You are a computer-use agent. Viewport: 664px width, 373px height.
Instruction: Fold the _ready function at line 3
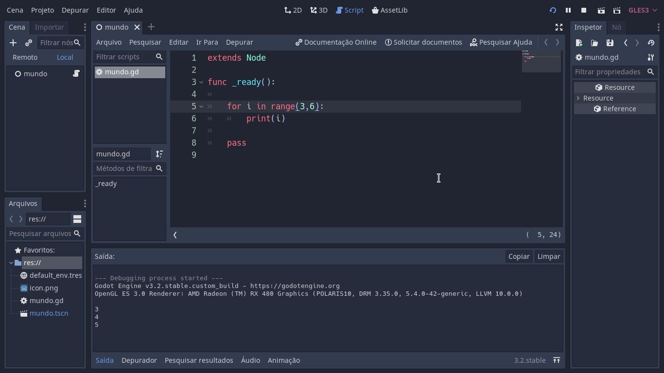201,82
